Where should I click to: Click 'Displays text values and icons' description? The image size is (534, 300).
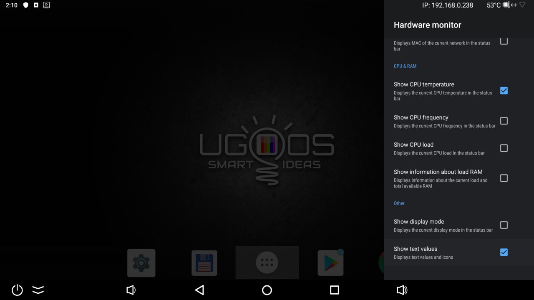coord(423,257)
